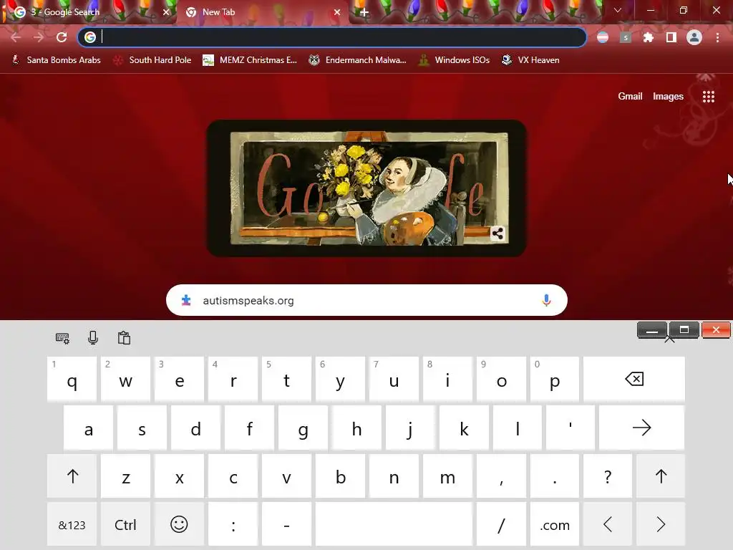The height and width of the screenshot is (550, 733).
Task: Close the 3 - Google Search tab
Action: click(166, 12)
